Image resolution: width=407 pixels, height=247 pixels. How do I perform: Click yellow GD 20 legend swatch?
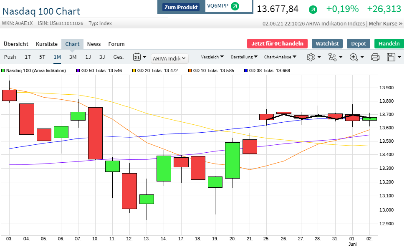(x=134, y=71)
